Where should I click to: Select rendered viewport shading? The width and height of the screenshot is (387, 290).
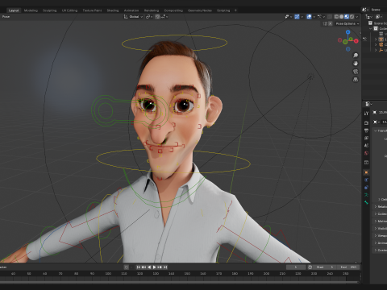click(x=352, y=17)
